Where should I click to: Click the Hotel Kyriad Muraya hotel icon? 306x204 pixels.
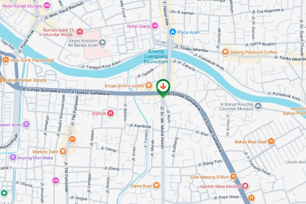point(47,5)
